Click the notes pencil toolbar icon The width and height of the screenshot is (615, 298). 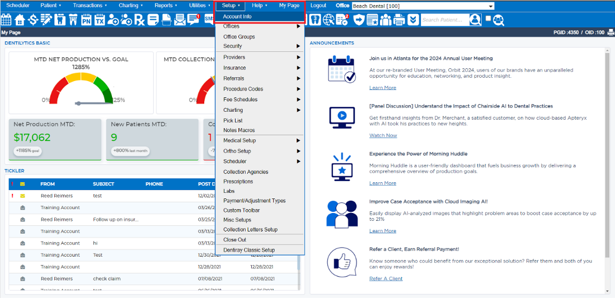click(46, 19)
